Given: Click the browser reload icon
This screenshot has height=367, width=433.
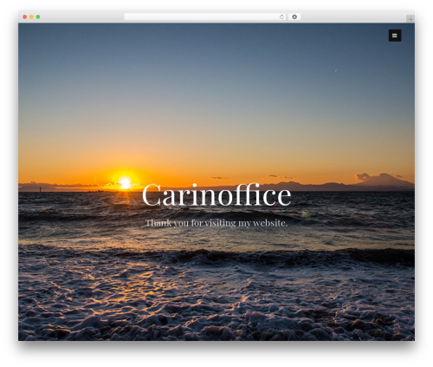Looking at the screenshot, I should tap(281, 16).
